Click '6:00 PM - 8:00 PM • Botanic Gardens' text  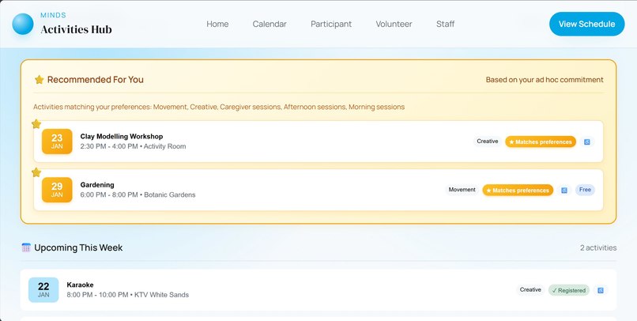pyautogui.click(x=138, y=194)
